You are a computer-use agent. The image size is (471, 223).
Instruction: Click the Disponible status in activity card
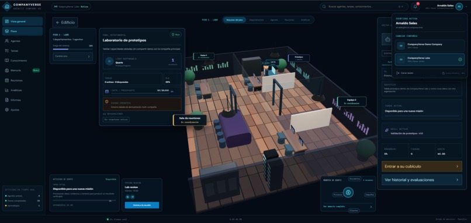pyautogui.click(x=110, y=179)
